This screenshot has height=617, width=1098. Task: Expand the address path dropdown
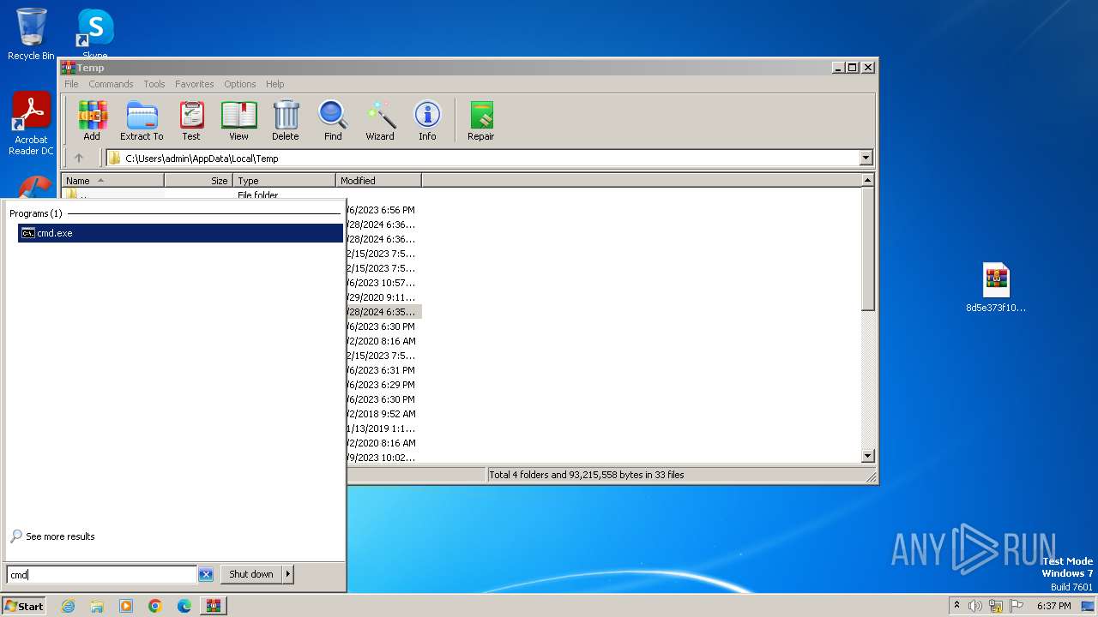866,158
